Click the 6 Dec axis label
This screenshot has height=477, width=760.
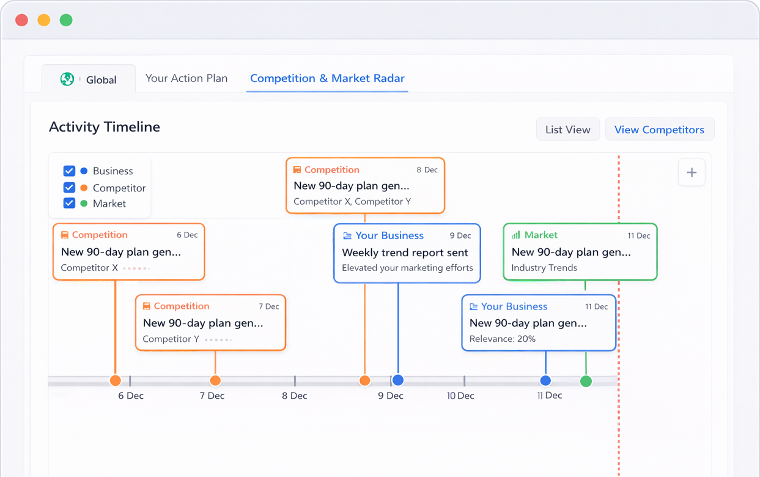131,396
